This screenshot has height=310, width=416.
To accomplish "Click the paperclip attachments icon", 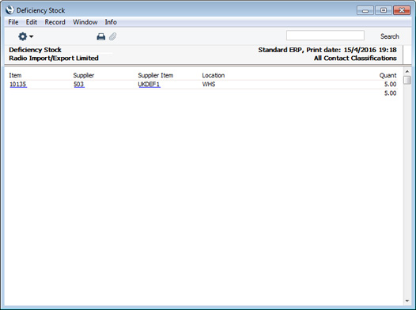I will 113,36.
